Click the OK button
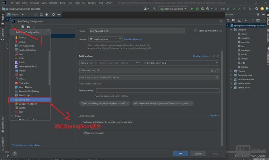The image size is (269, 160). pyautogui.click(x=181, y=154)
